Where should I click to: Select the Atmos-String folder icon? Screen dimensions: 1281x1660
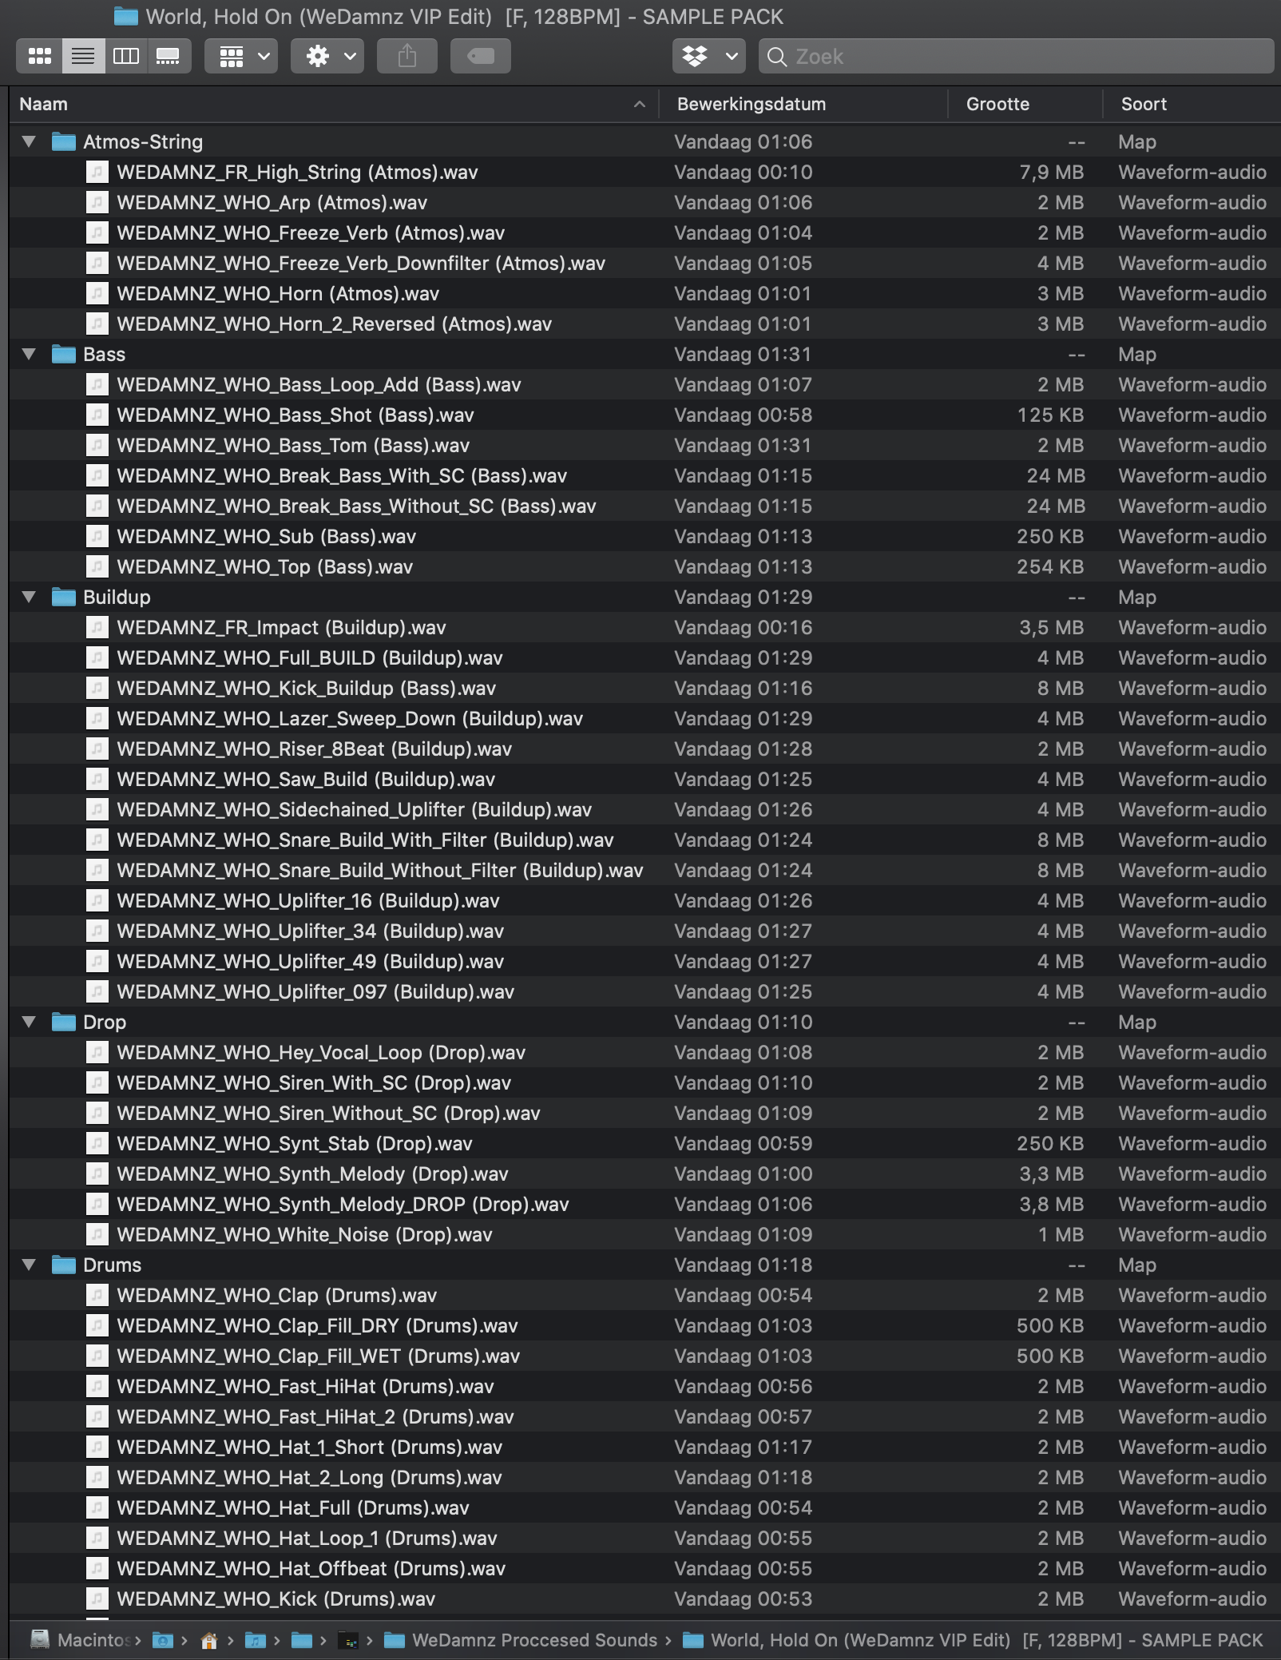pyautogui.click(x=64, y=141)
